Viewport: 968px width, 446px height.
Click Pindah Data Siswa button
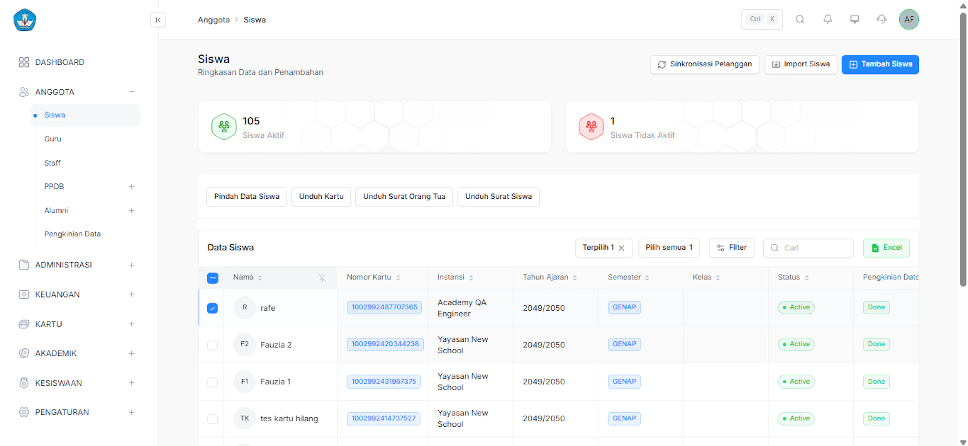(x=247, y=197)
